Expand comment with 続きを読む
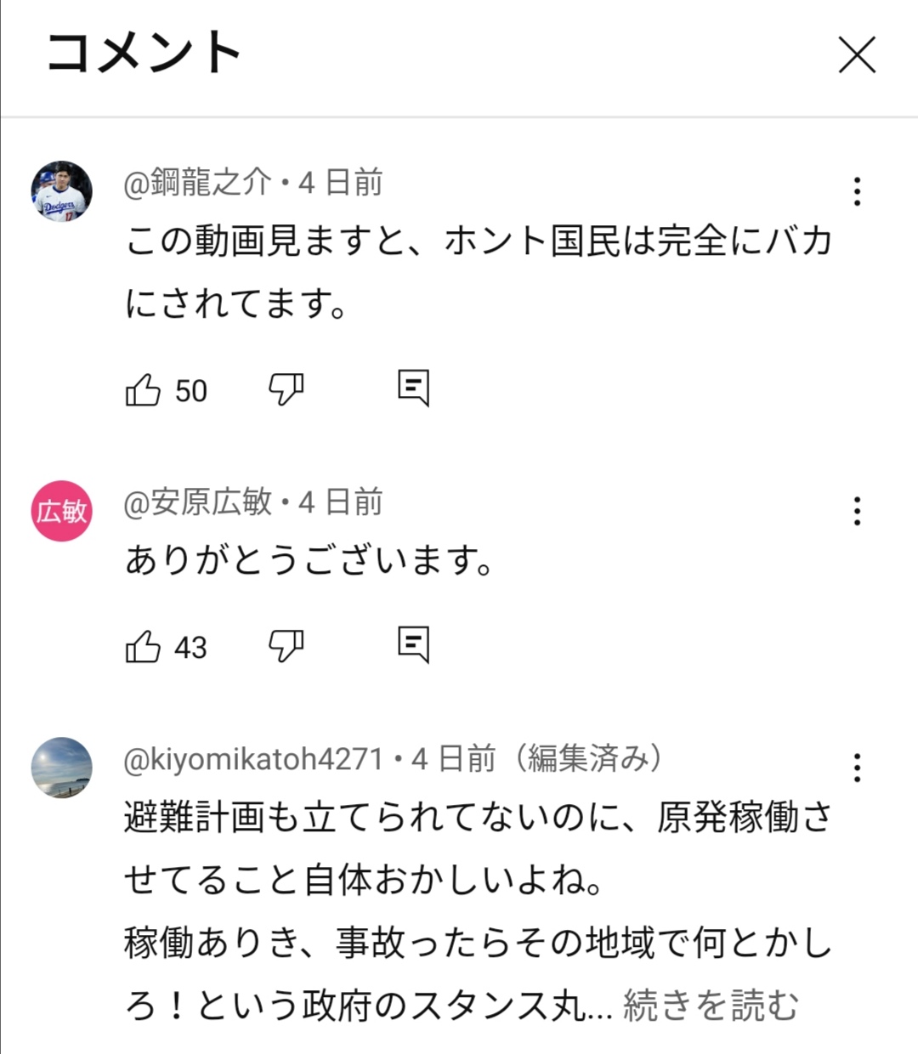 (x=711, y=1006)
